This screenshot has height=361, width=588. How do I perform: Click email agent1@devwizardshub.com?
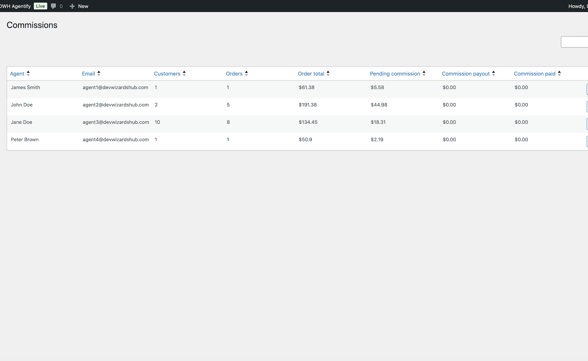pos(115,88)
